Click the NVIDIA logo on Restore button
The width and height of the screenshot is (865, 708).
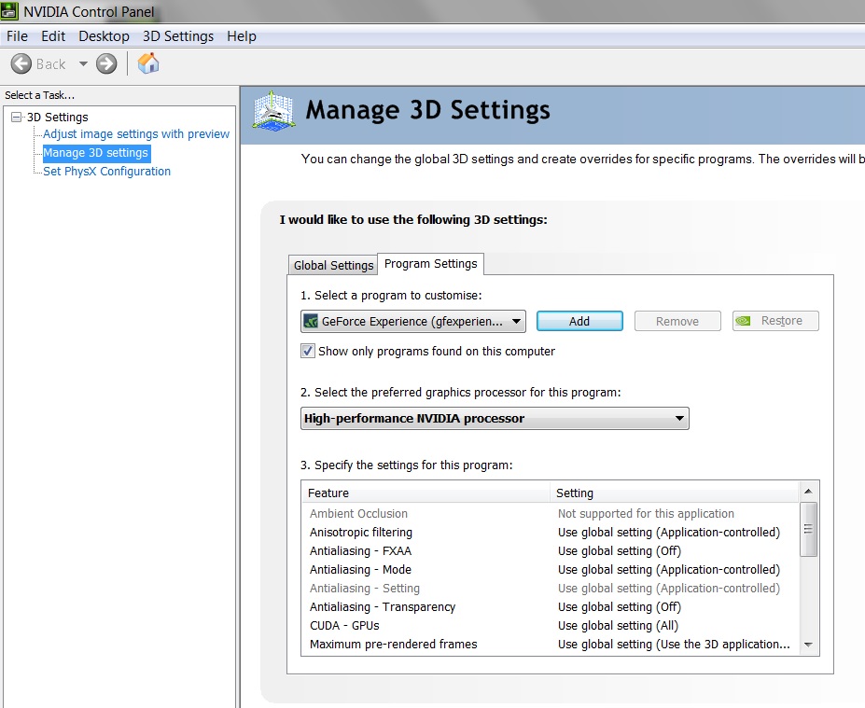pos(743,321)
